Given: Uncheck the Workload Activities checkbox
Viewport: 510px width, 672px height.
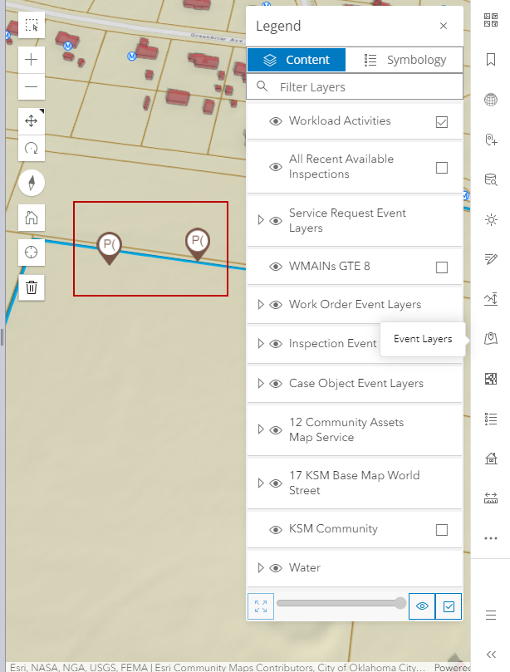Looking at the screenshot, I should pyautogui.click(x=442, y=122).
